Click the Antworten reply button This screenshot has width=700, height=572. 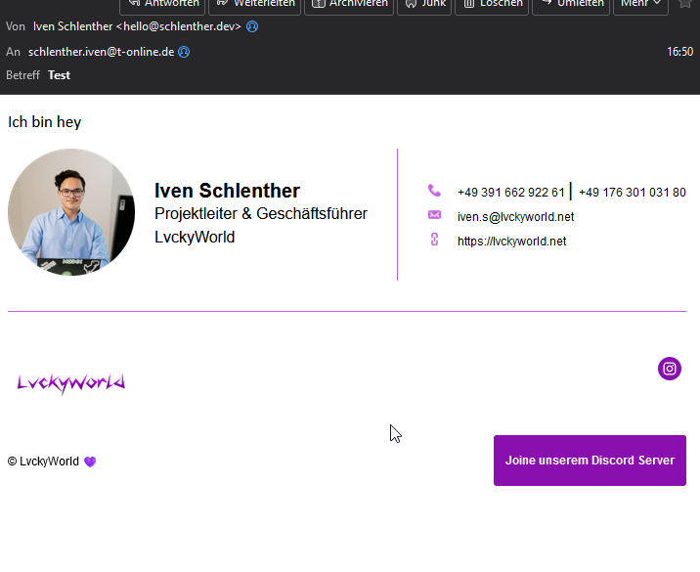click(162, 5)
